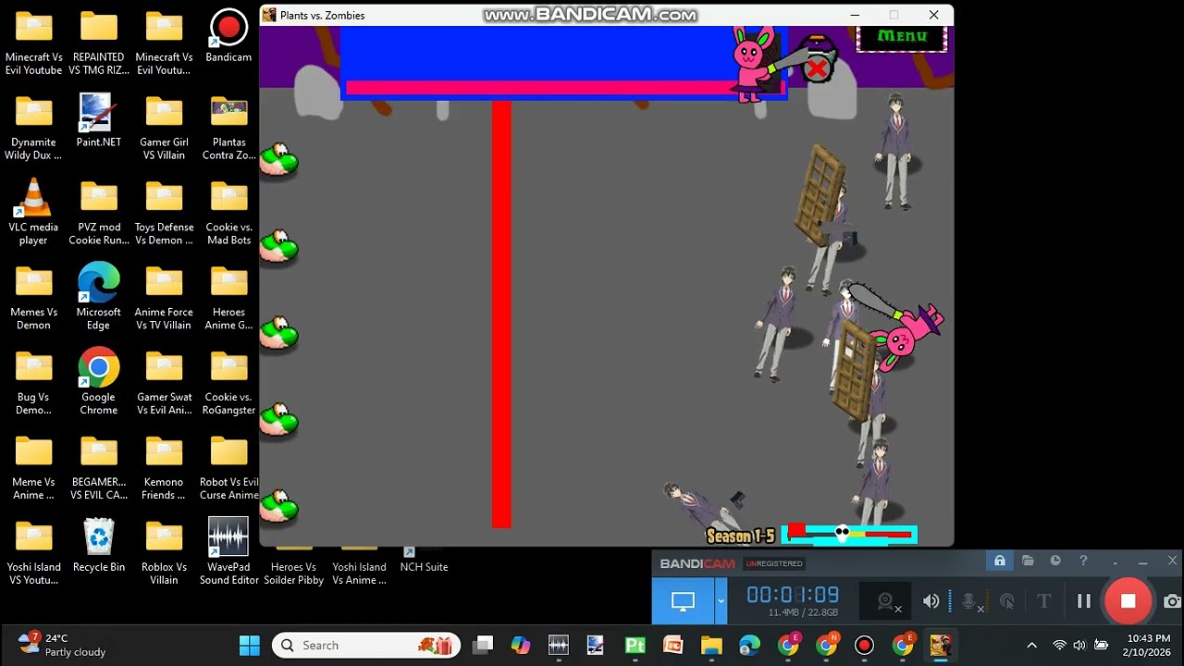Toggle Bandicam webcam overlay
Screen dimensions: 1184x666
click(886, 602)
